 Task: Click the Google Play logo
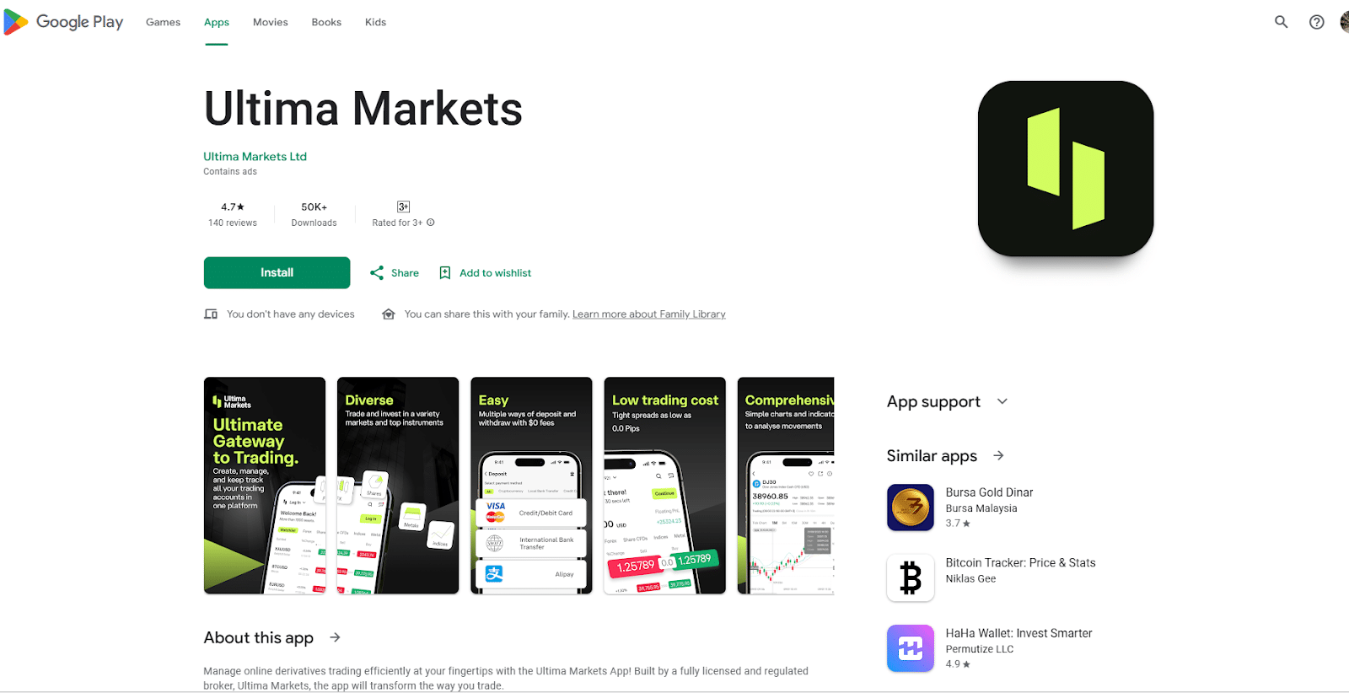(64, 22)
